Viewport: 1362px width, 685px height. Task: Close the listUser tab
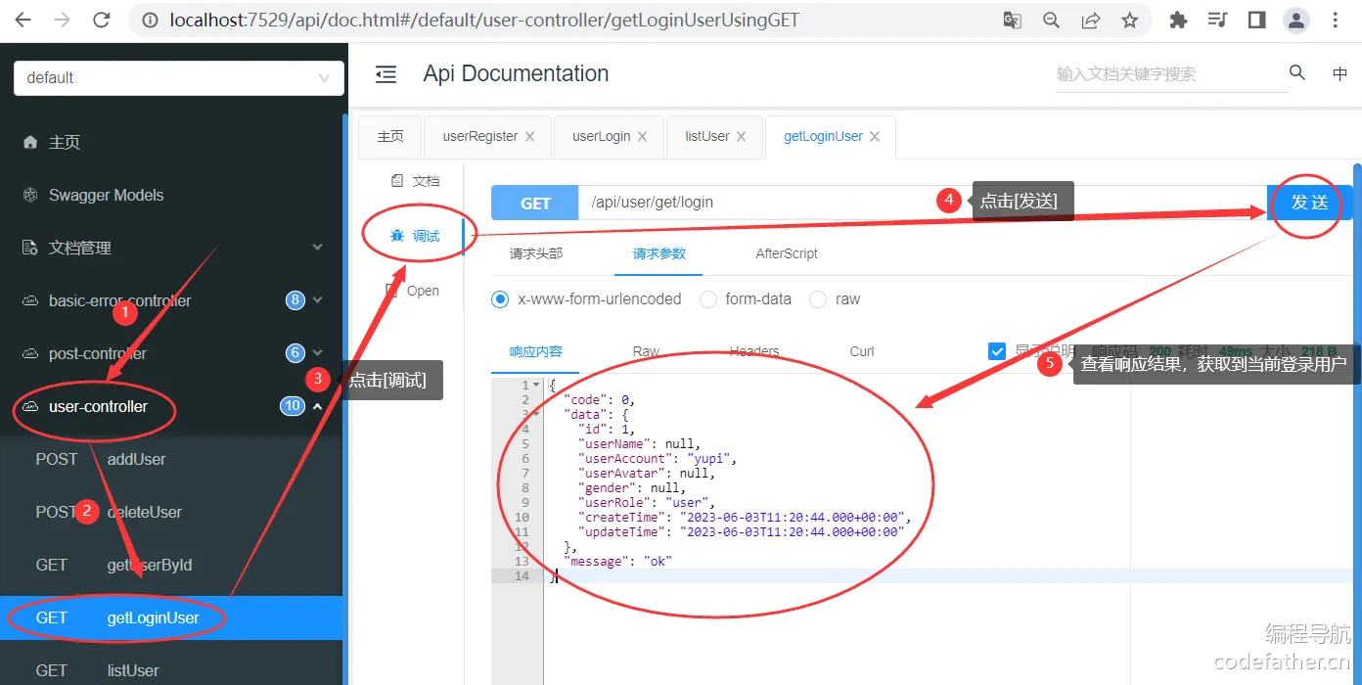[x=741, y=137]
